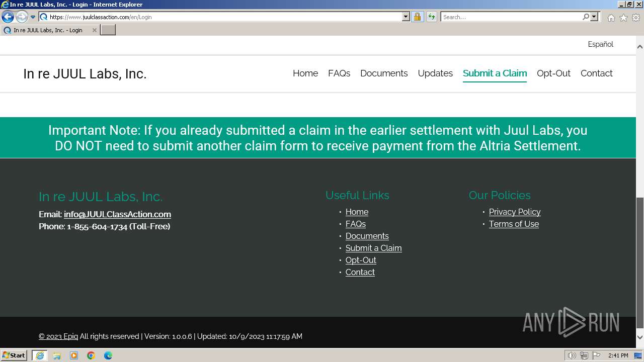This screenshot has width=644, height=362.
Task: Open Documents in the top navigation
Action: point(384,73)
